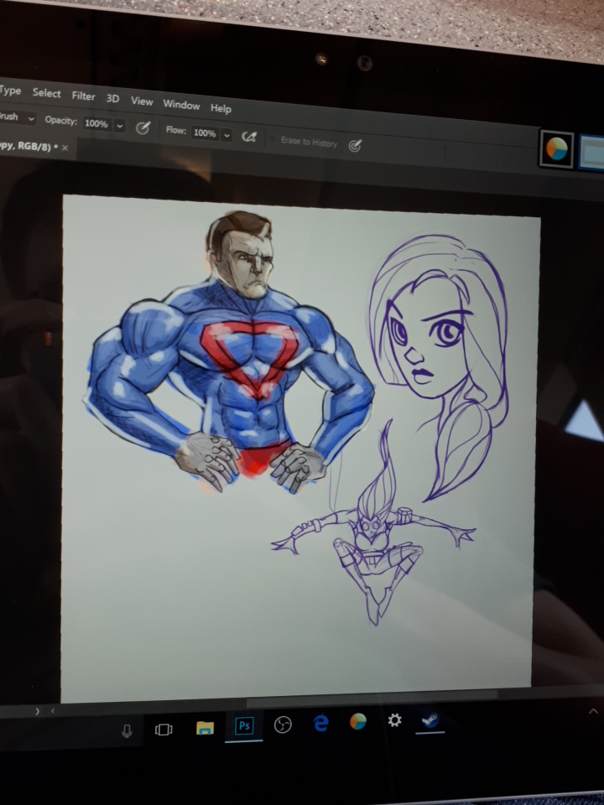The image size is (604, 805).
Task: Open the Help menu
Action: click(x=221, y=108)
